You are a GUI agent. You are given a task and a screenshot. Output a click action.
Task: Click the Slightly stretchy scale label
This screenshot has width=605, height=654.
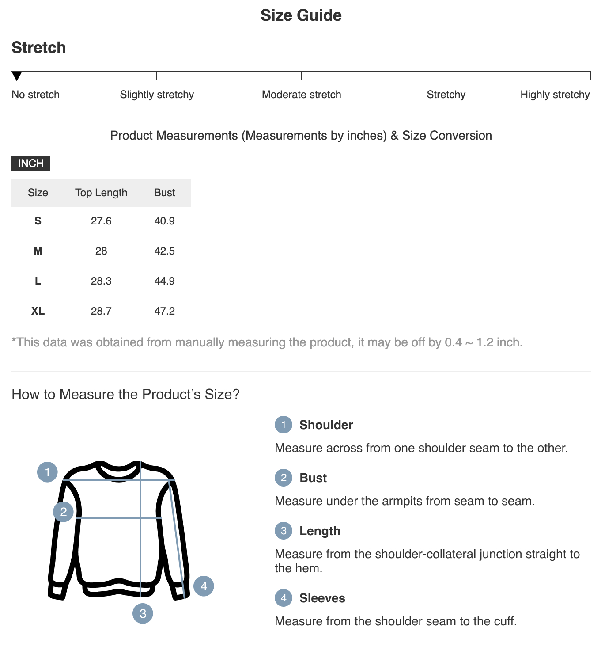[157, 95]
